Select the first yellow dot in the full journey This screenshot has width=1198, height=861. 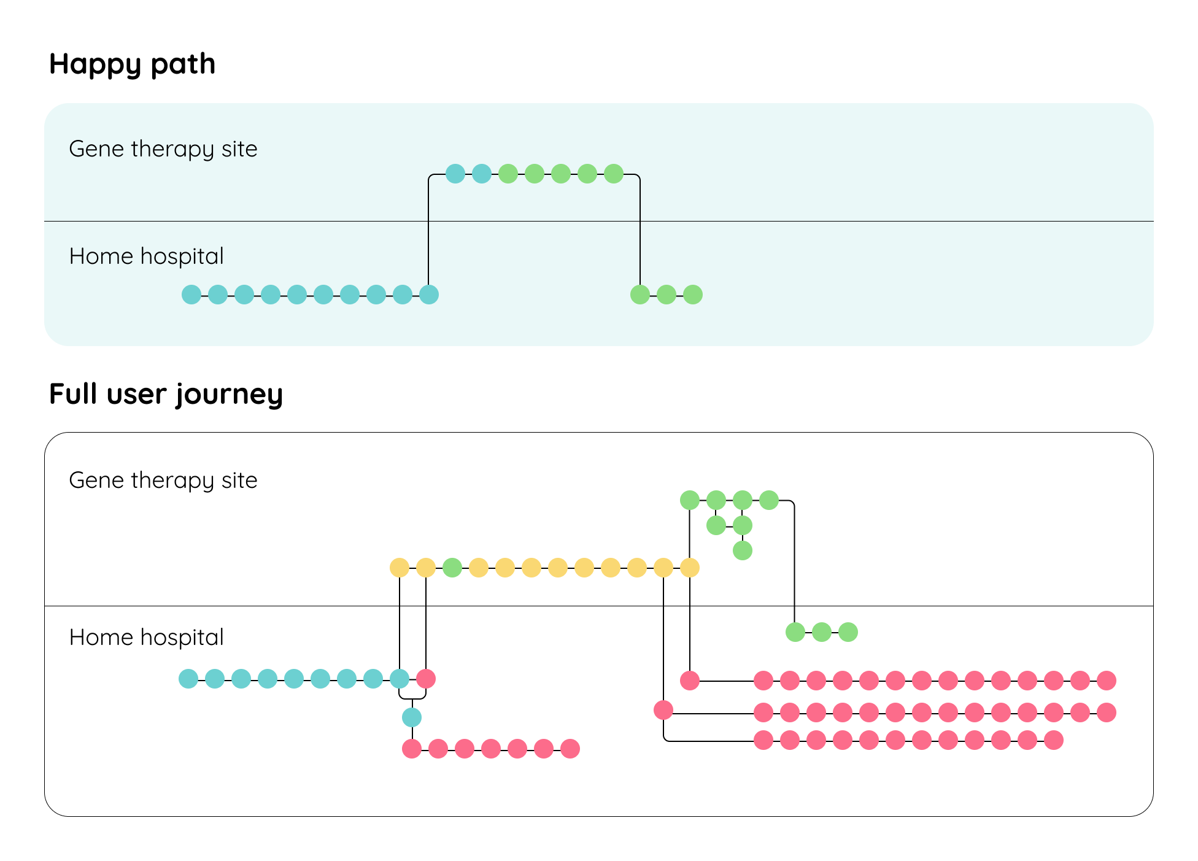[x=400, y=568]
